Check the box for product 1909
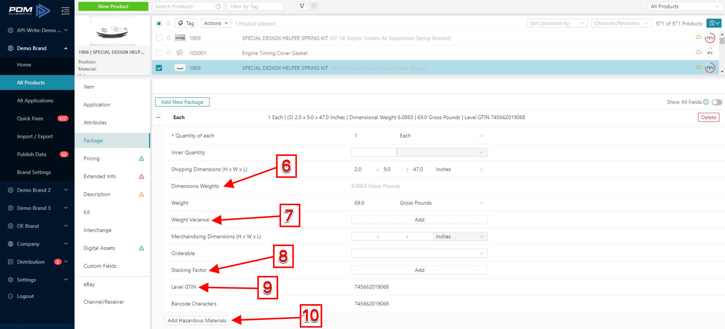The height and width of the screenshot is (329, 725). click(x=159, y=38)
